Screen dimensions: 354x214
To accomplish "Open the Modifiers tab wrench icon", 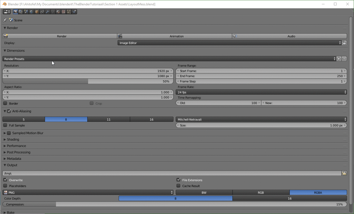I will pyautogui.click(x=47, y=12).
